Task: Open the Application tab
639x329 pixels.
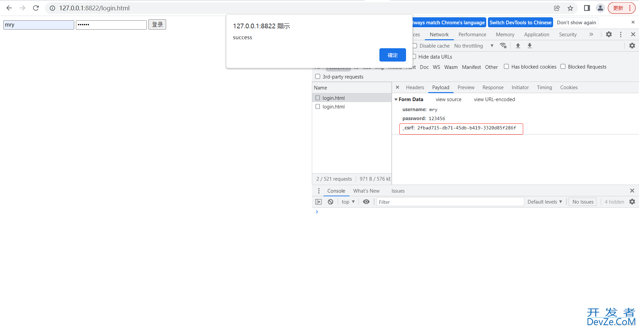Action: (x=536, y=34)
